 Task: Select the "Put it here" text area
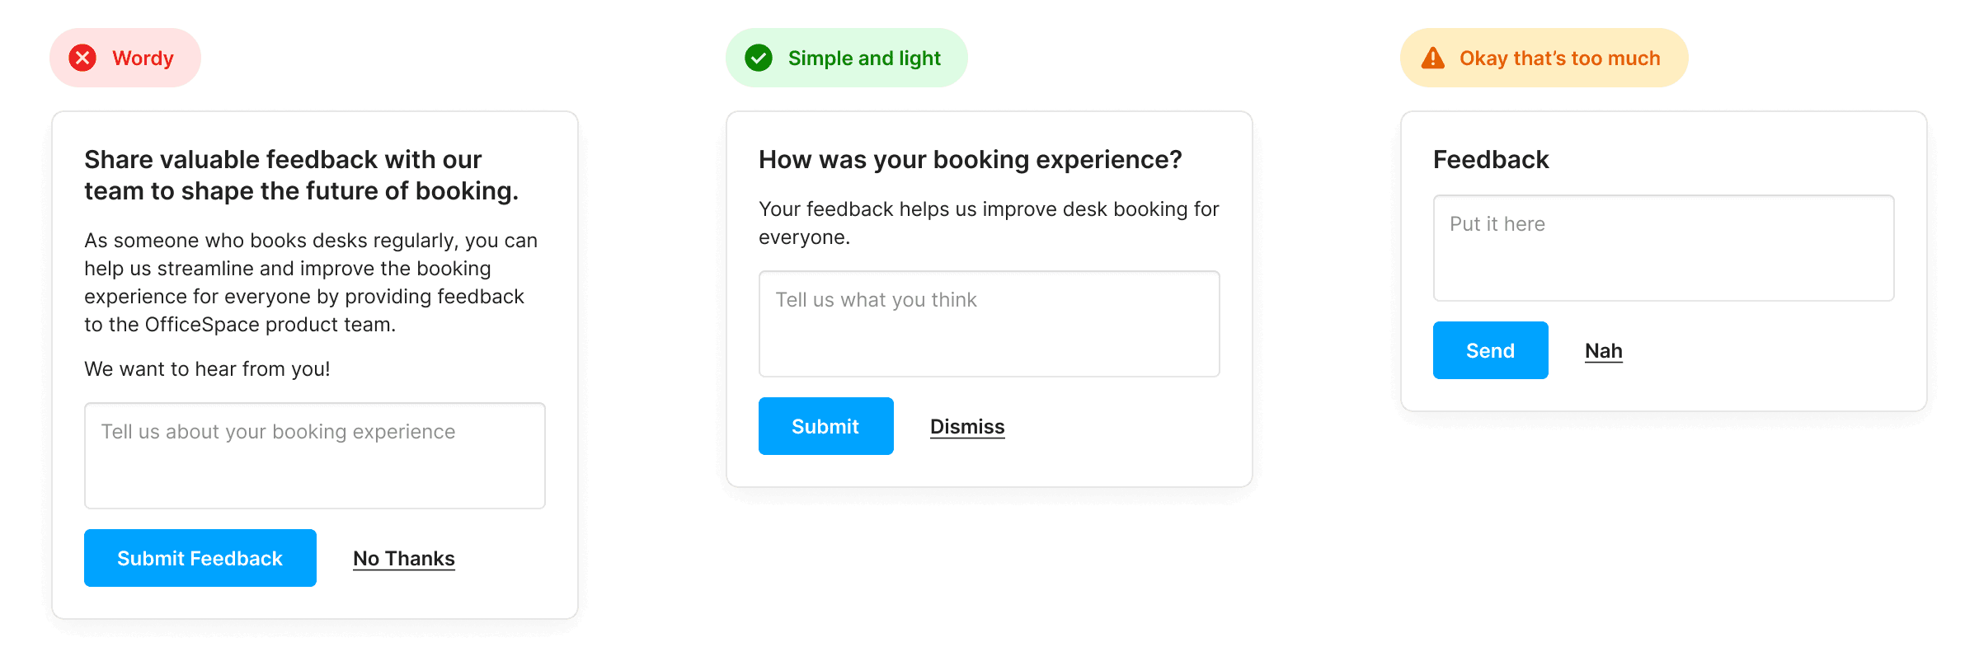1663,248
